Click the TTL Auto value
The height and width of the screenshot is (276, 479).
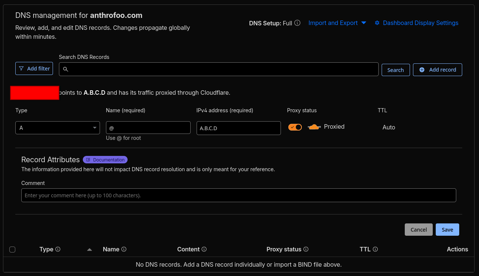tap(389, 127)
